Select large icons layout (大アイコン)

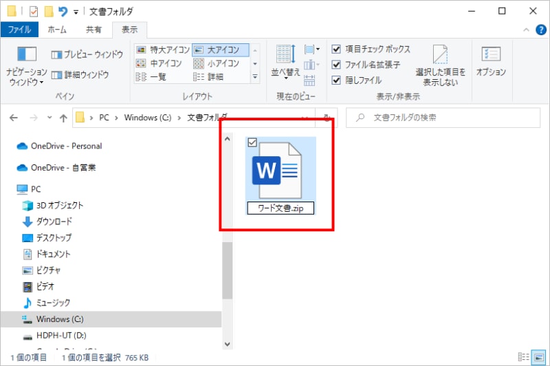tap(220, 50)
